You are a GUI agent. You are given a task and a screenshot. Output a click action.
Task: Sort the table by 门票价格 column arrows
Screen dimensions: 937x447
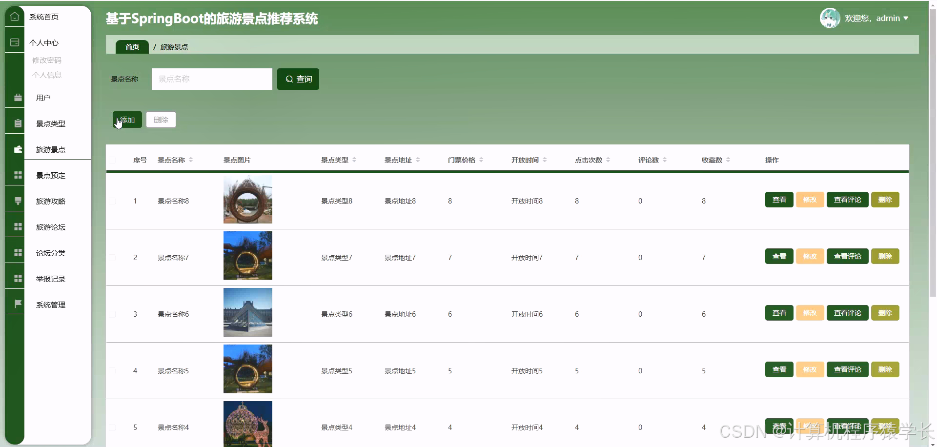pyautogui.click(x=481, y=160)
